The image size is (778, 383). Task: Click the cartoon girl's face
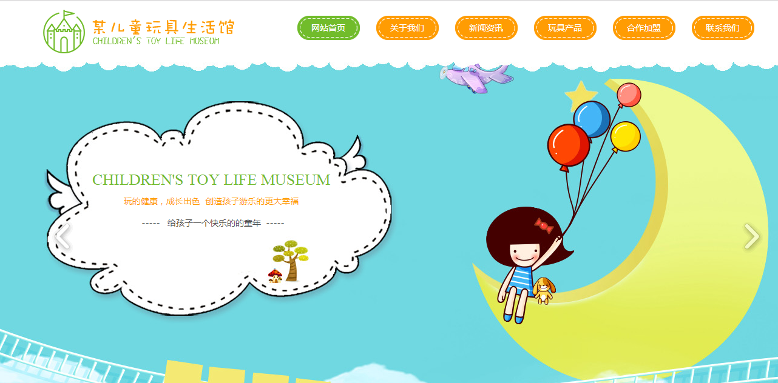coord(523,251)
